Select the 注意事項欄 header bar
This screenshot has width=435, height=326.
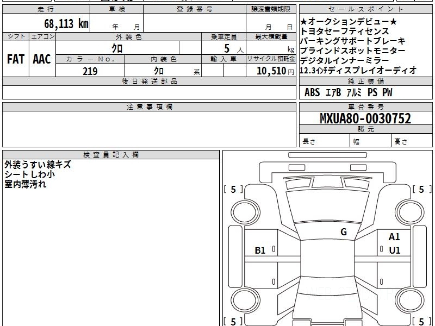point(149,107)
